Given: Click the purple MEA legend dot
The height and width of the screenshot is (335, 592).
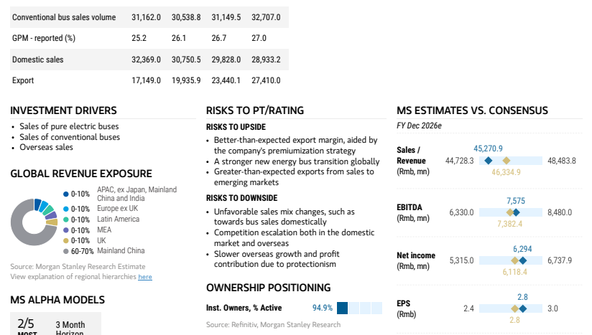Looking at the screenshot, I should [65, 230].
